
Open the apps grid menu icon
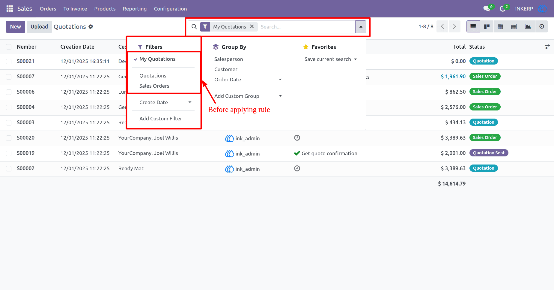point(10,9)
